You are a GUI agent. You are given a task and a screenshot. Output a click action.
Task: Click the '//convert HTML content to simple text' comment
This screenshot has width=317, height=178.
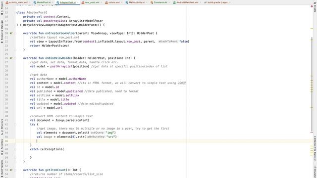(x=61, y=116)
